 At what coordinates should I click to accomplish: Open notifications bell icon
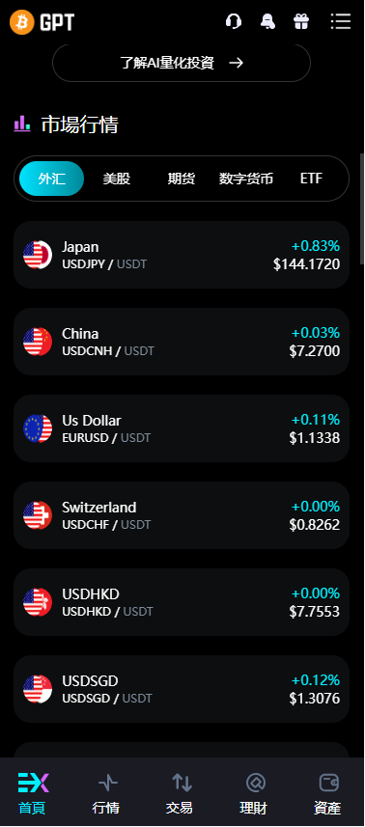267,21
